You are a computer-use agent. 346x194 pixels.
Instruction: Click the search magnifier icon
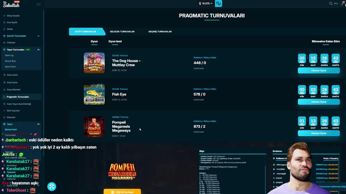click(331, 4)
